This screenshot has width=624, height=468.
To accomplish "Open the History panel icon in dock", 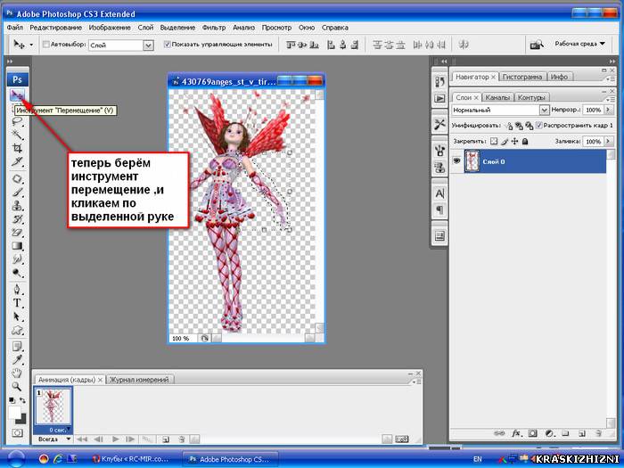I will point(439,82).
